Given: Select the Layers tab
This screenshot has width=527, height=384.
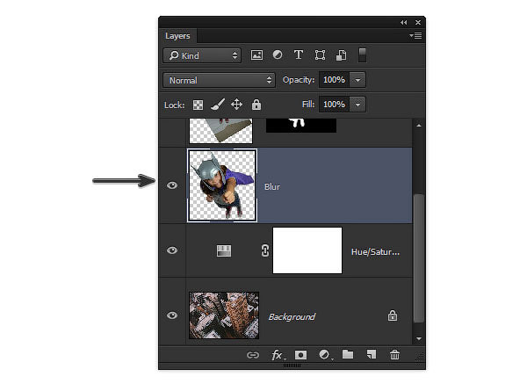Looking at the screenshot, I should (177, 36).
